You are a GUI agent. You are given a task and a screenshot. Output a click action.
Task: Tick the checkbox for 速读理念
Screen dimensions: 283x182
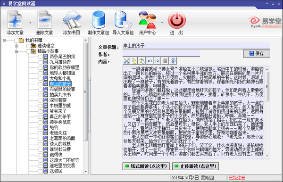[28, 46]
